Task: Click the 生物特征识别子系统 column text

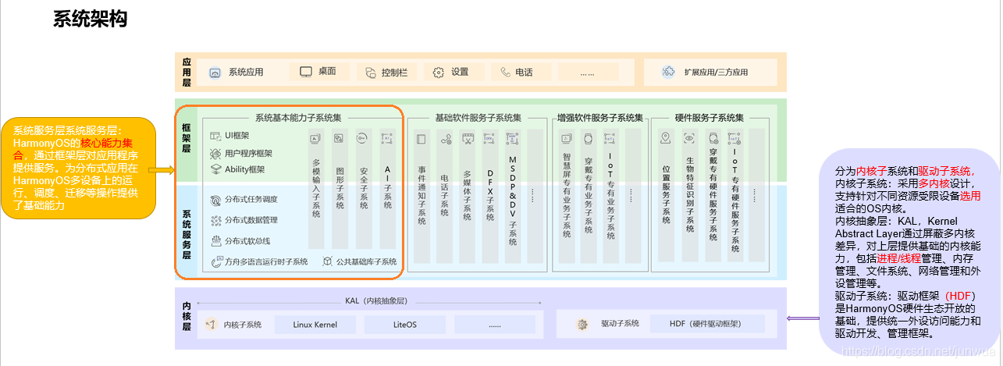Action: tap(689, 195)
